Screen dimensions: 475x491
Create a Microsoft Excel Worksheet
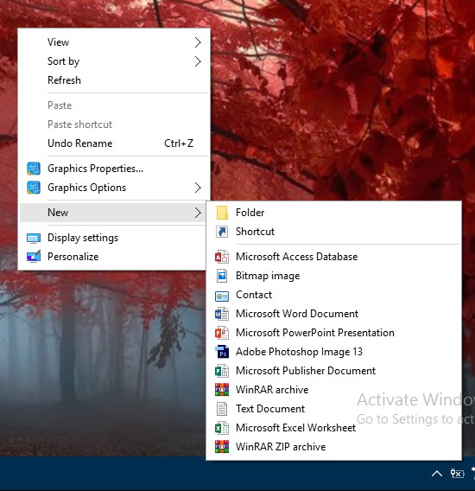click(x=334, y=428)
